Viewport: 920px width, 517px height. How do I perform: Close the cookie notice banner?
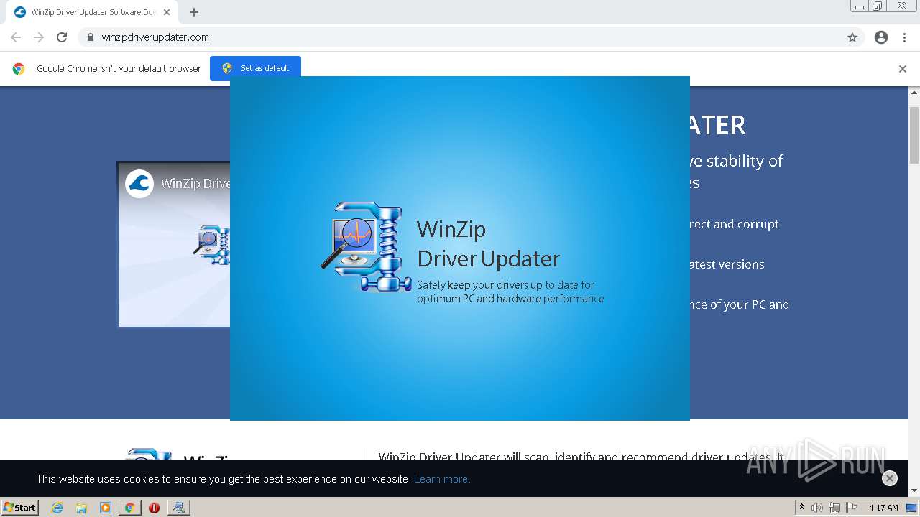[x=890, y=478]
